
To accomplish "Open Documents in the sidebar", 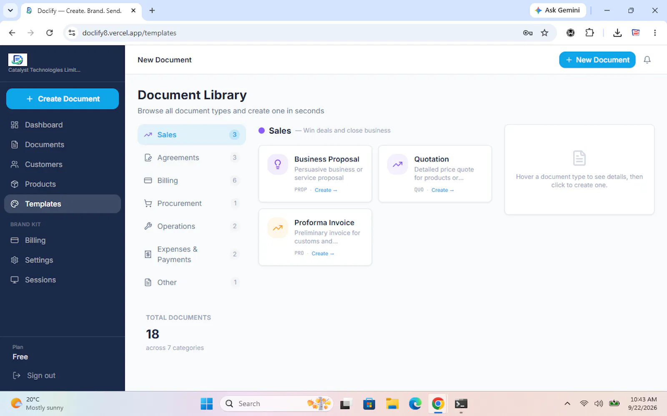I will tap(63, 144).
